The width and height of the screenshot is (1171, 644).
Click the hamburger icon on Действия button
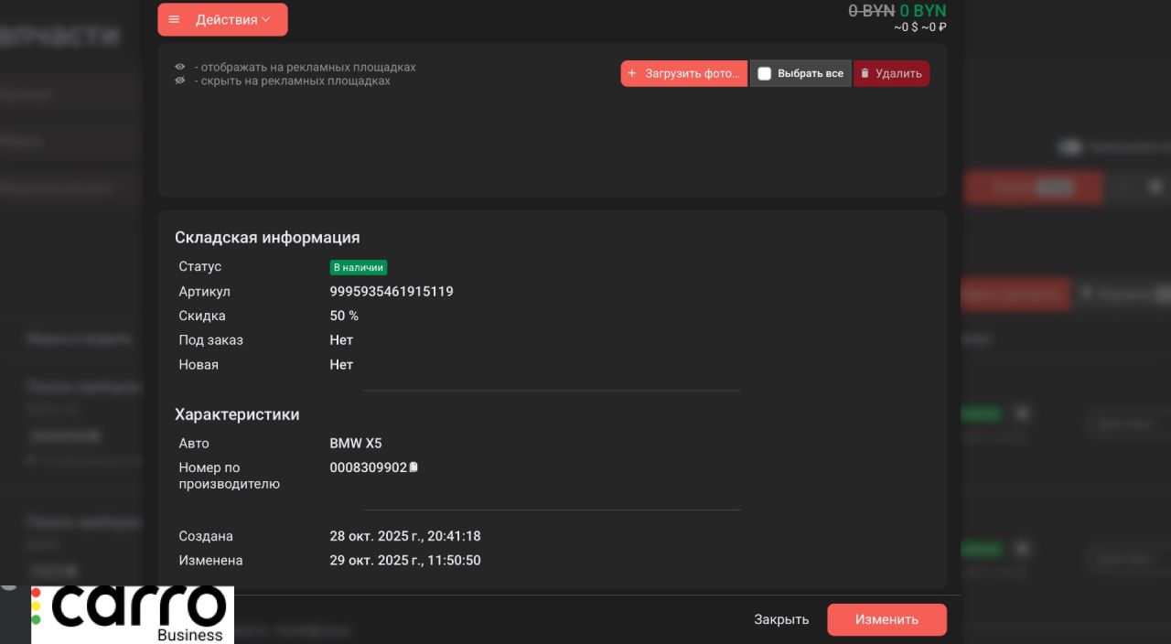174,19
